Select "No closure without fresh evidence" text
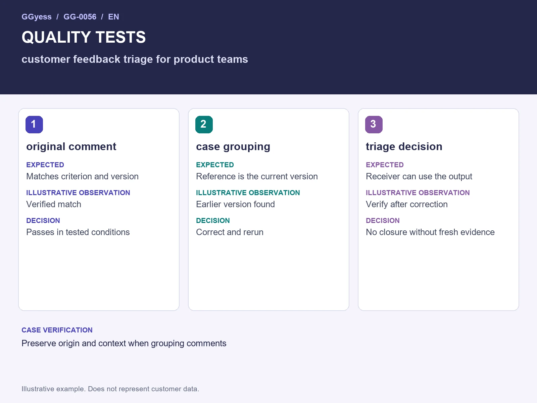This screenshot has height=403, width=537. click(x=430, y=232)
